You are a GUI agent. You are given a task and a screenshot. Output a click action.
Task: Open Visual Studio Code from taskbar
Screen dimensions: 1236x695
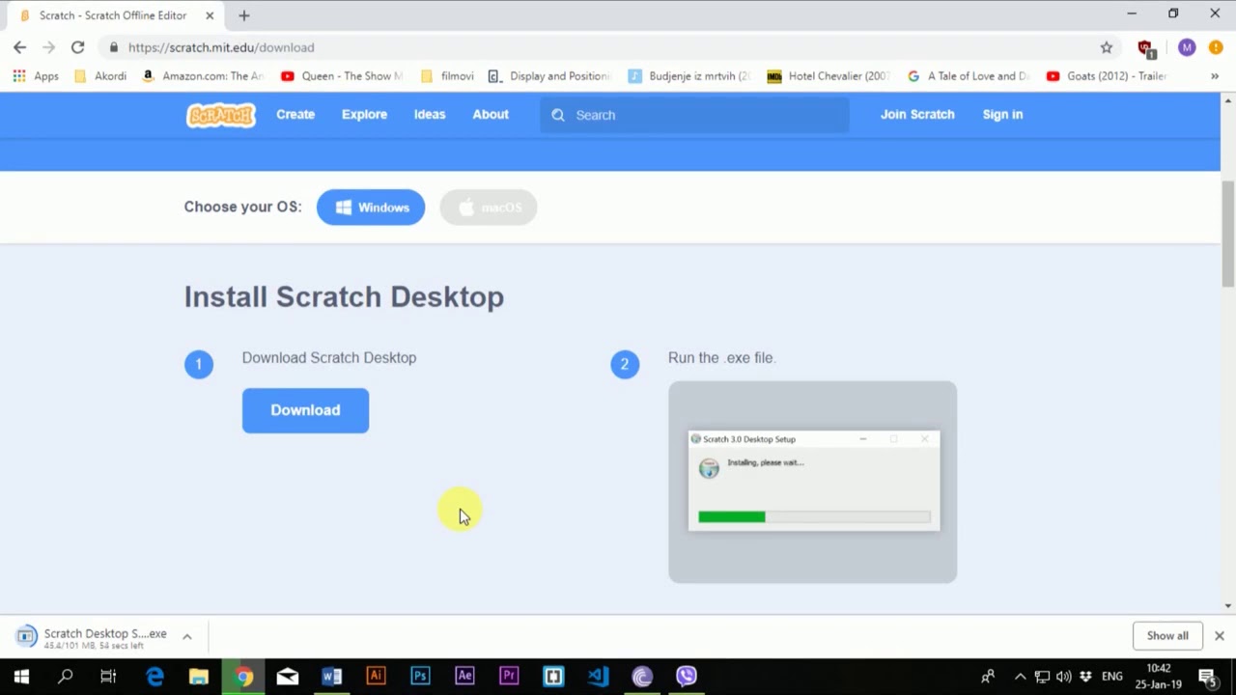[x=598, y=677]
